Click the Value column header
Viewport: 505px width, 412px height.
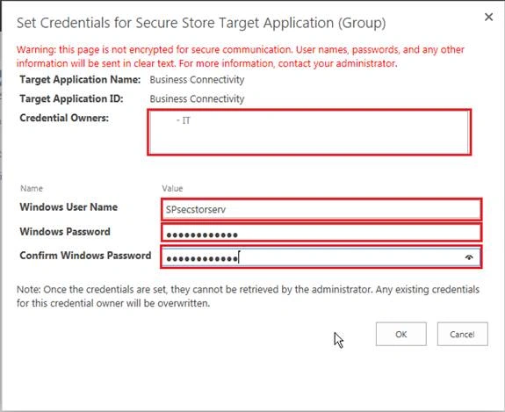[172, 188]
